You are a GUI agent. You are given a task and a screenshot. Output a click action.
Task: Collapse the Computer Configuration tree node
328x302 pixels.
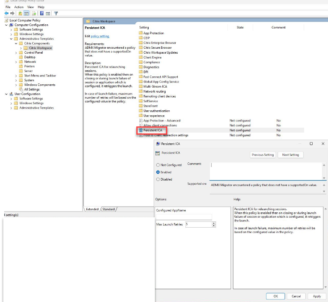[x=6, y=25]
